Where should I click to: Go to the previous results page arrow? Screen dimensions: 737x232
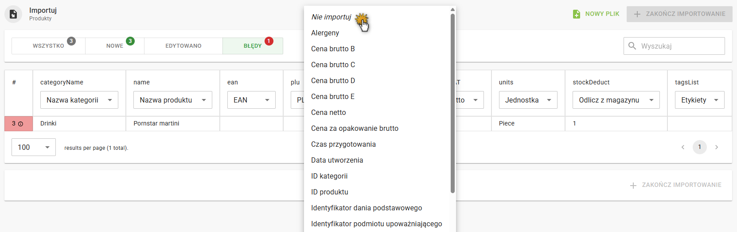(683, 147)
